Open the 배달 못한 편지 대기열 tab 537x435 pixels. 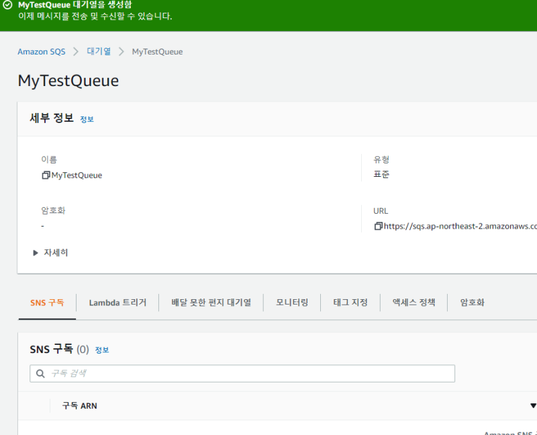(x=211, y=303)
